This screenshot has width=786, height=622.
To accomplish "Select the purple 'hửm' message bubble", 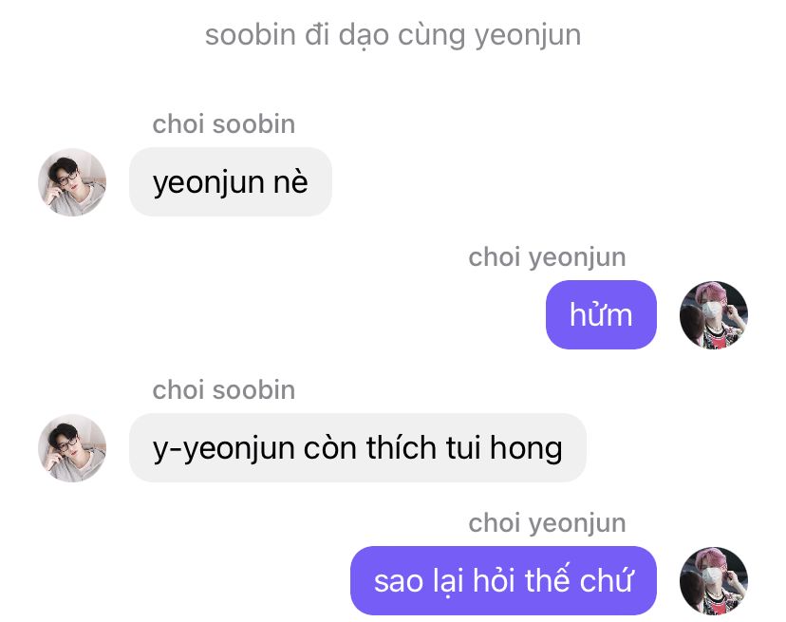I will [x=601, y=315].
